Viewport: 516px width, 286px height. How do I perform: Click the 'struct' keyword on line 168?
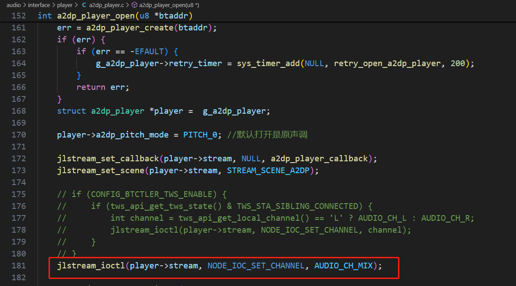pyautogui.click(x=72, y=111)
